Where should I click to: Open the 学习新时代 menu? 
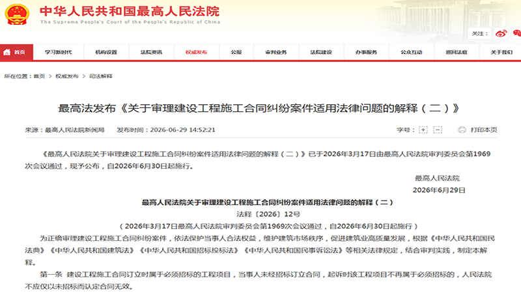coord(59,52)
